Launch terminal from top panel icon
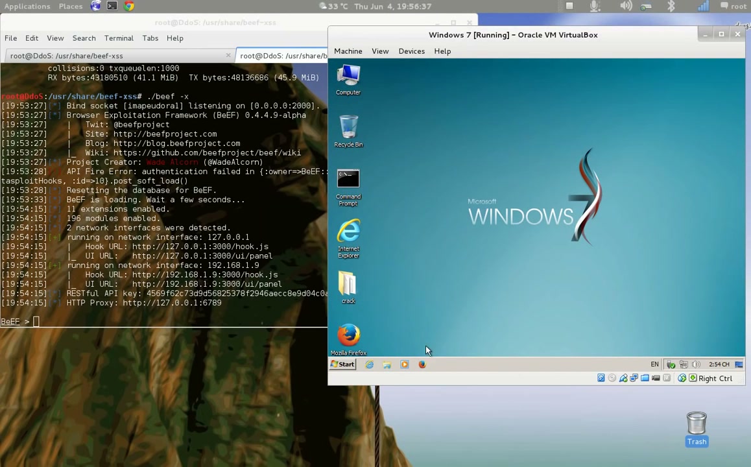Image resolution: width=751 pixels, height=467 pixels. click(112, 6)
